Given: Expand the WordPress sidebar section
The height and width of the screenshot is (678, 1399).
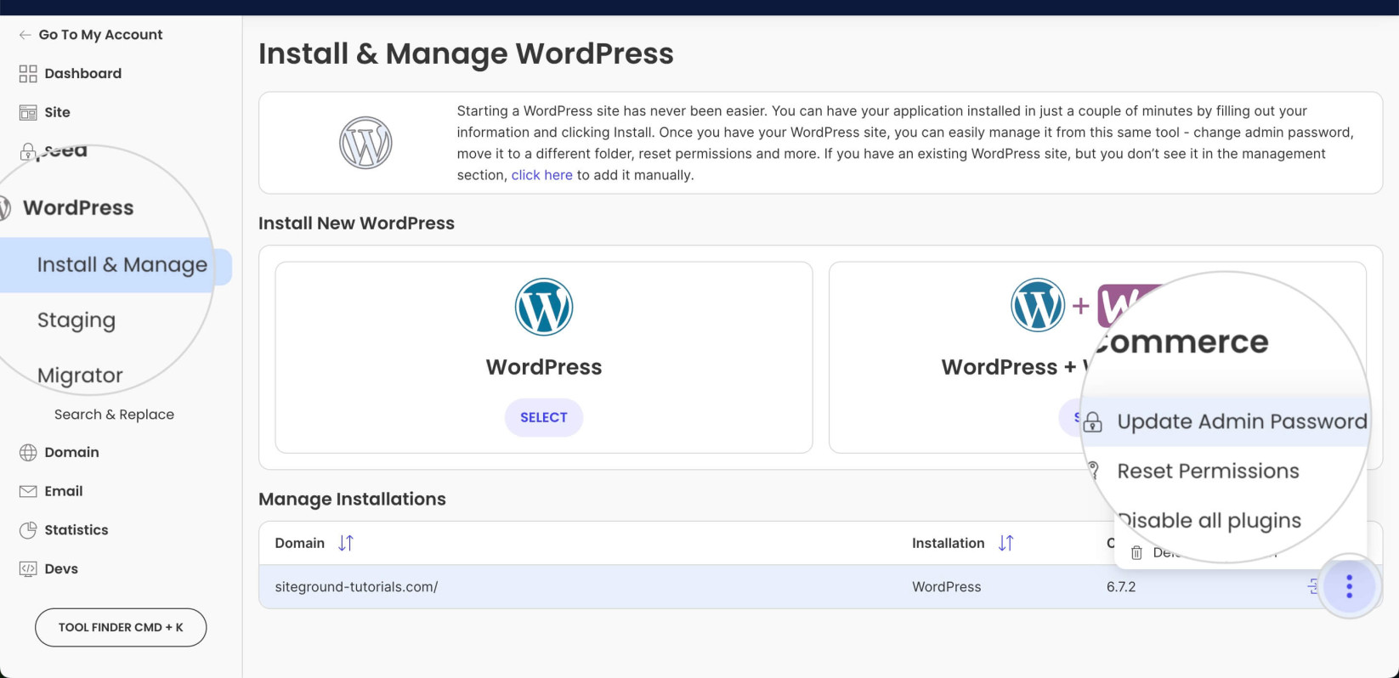Looking at the screenshot, I should 78,207.
